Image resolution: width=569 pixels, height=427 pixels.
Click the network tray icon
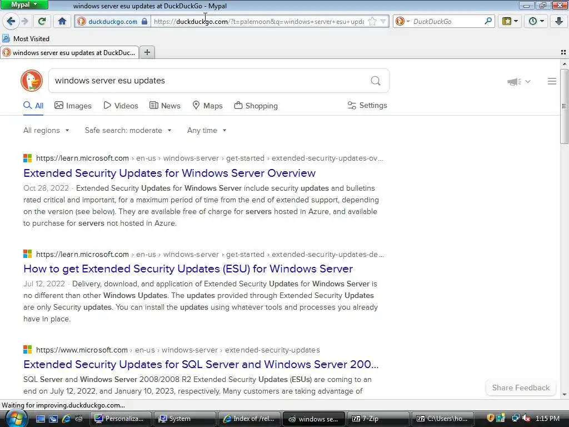[x=515, y=418]
